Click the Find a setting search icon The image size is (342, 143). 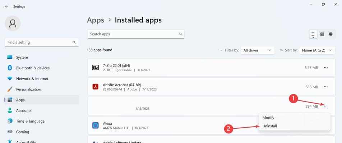(74, 43)
